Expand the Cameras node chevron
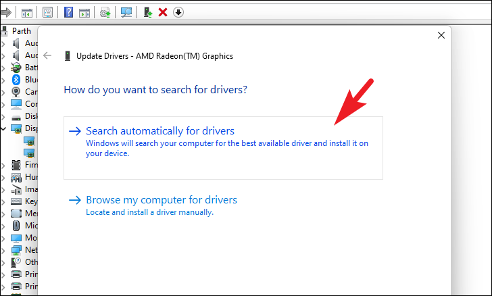This screenshot has height=296, width=492. point(3,93)
